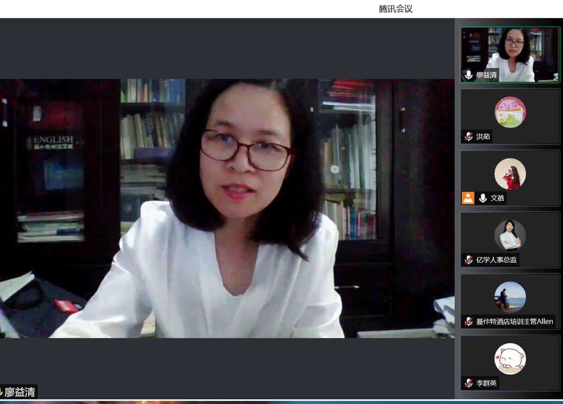Click muted mic icon for 亿学人事总监
The image size is (563, 404).
click(468, 260)
